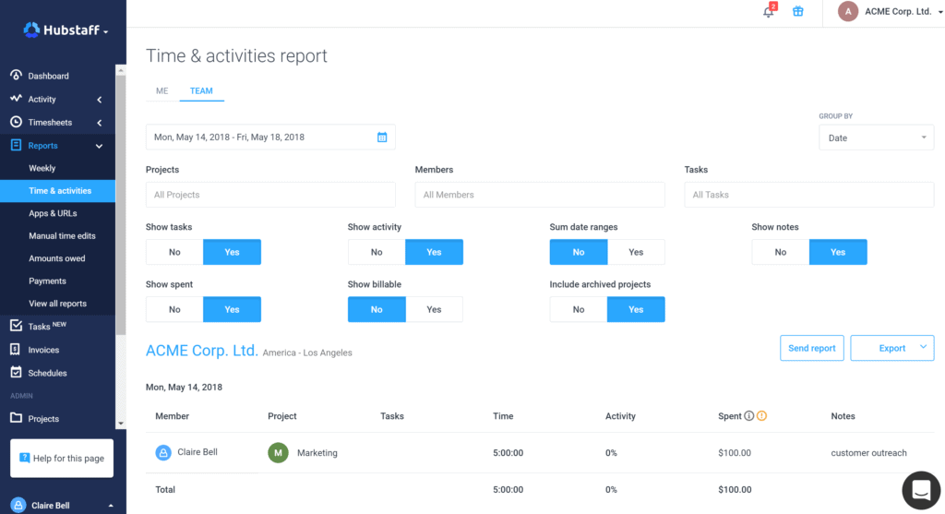Click the Export button
945x514 pixels.
click(892, 348)
